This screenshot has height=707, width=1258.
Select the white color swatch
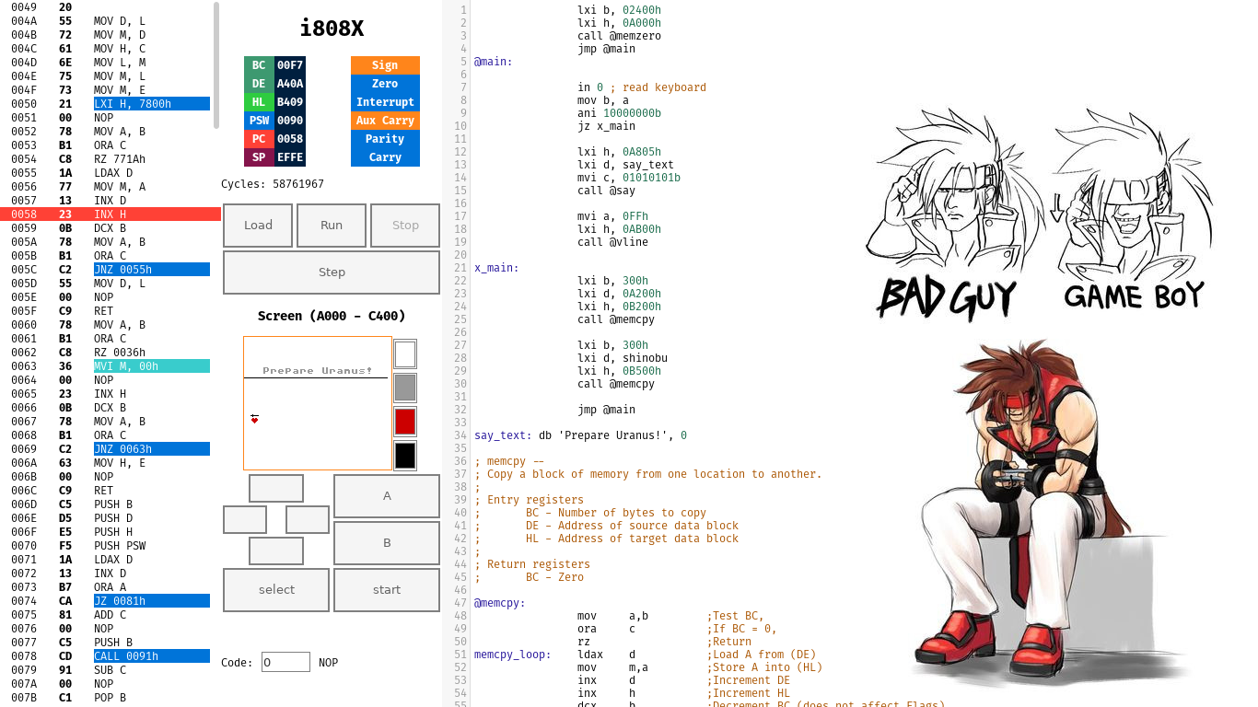(x=405, y=354)
